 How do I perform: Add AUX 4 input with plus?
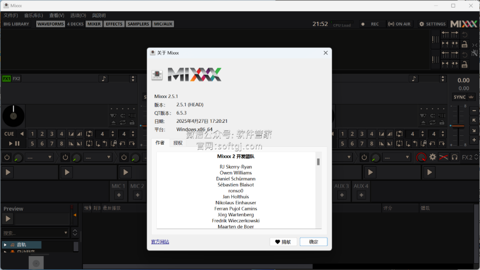361,195
